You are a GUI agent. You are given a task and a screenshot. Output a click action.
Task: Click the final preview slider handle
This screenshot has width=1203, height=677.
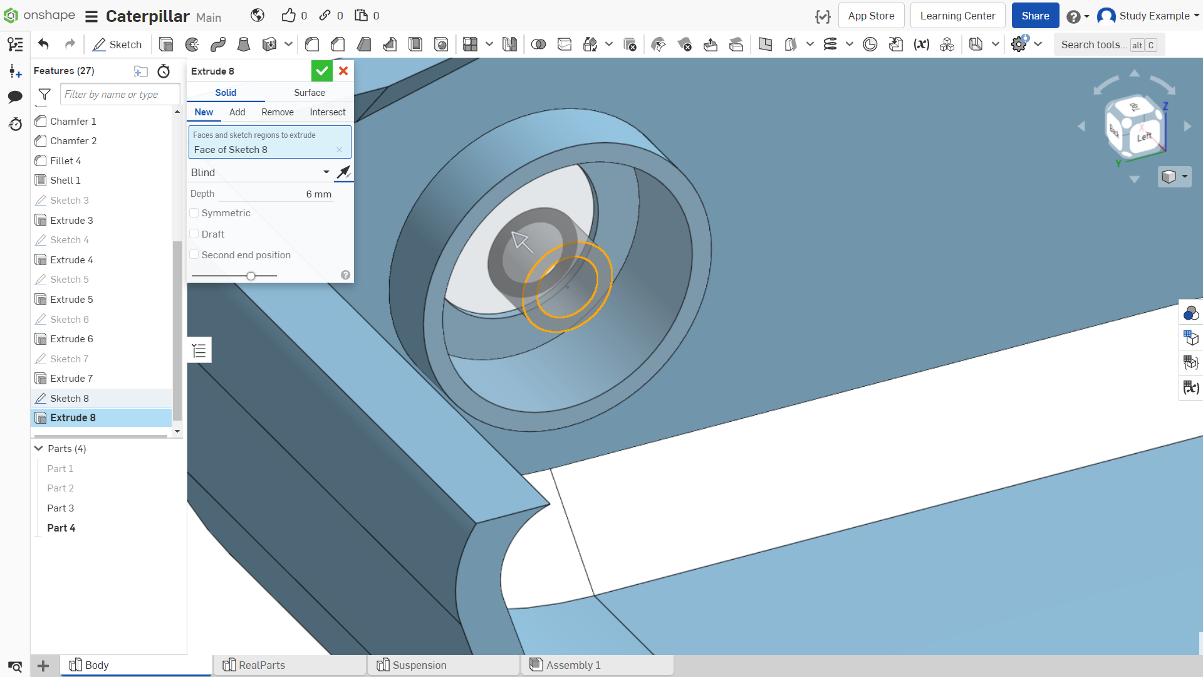tap(251, 276)
